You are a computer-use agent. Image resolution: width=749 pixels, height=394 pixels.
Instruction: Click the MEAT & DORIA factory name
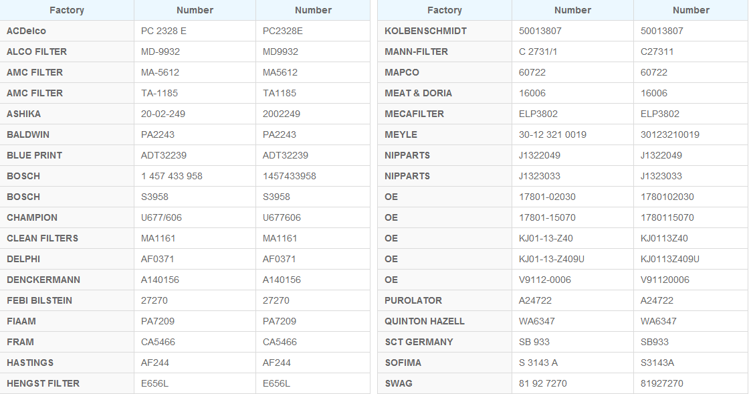tap(418, 93)
